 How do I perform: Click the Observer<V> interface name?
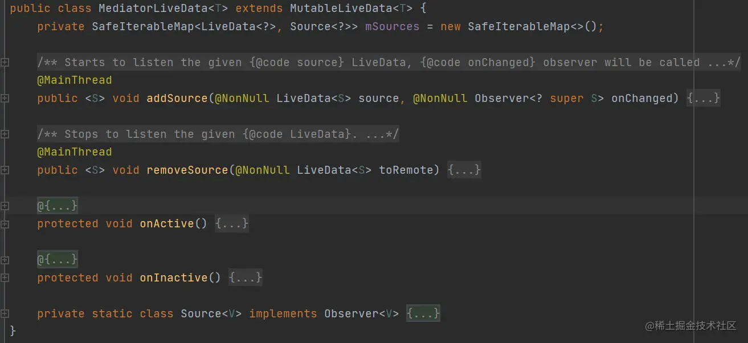click(362, 314)
